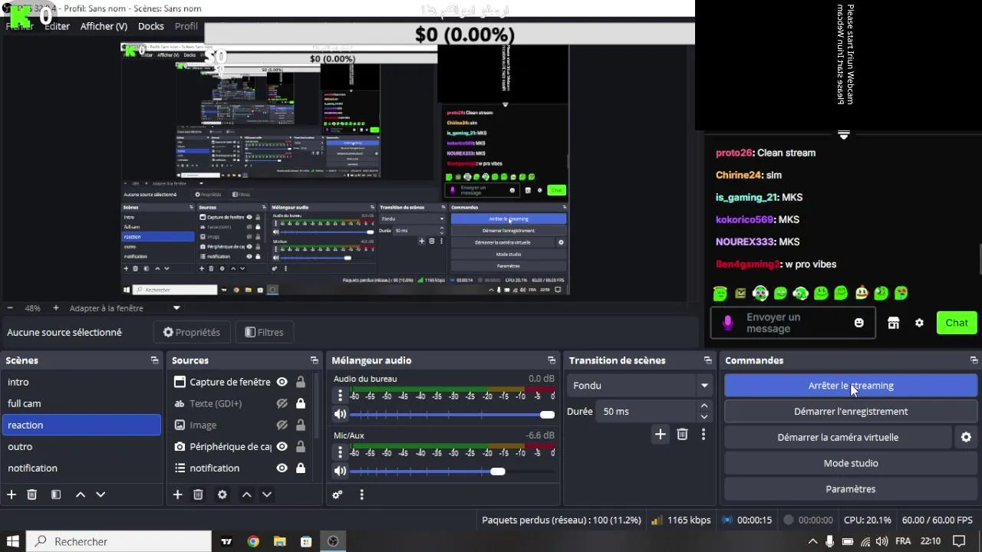
Task: Move scene down with Scènes arrow
Action: click(x=101, y=495)
